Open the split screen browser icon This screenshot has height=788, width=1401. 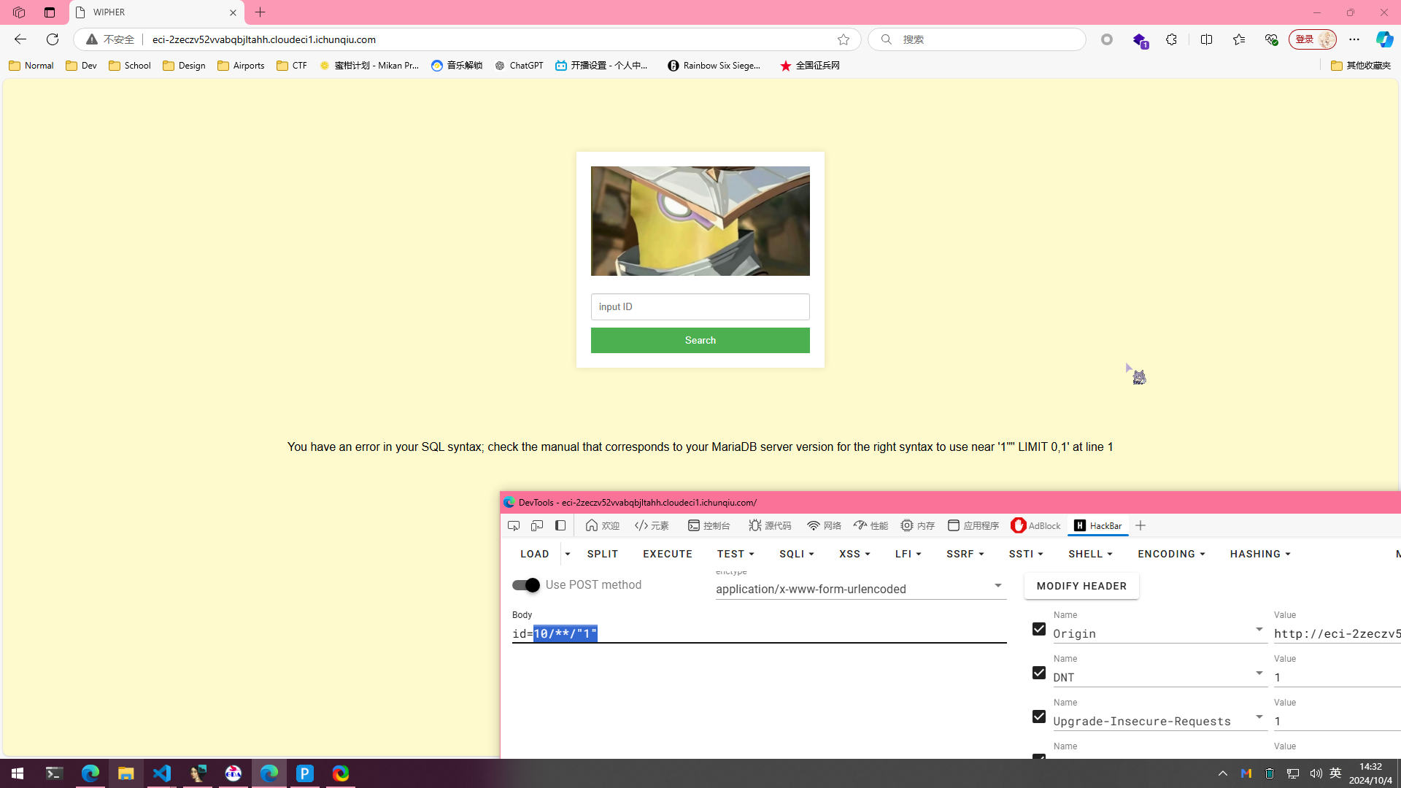point(1206,39)
